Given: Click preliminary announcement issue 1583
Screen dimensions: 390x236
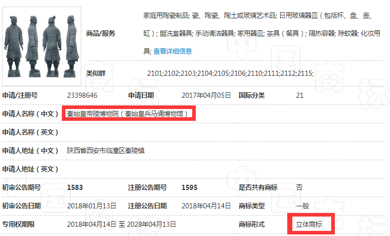Looking at the screenshot, I should (x=75, y=188).
